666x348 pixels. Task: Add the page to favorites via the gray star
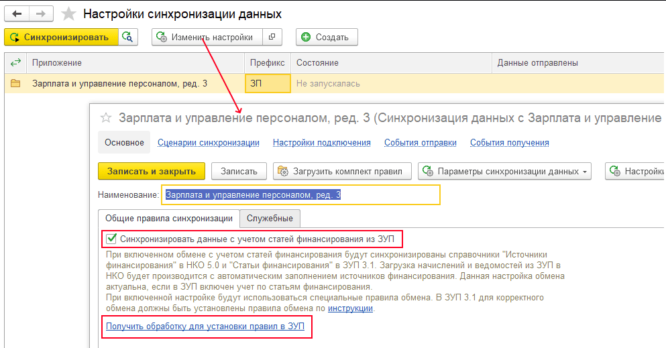point(68,14)
